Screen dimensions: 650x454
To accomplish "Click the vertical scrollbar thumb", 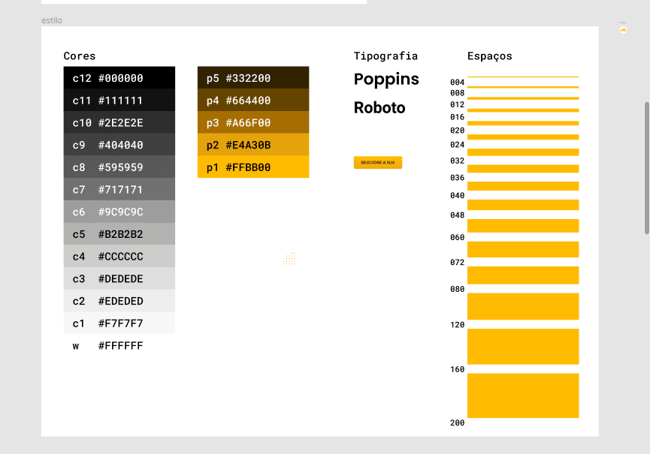I will (646, 168).
